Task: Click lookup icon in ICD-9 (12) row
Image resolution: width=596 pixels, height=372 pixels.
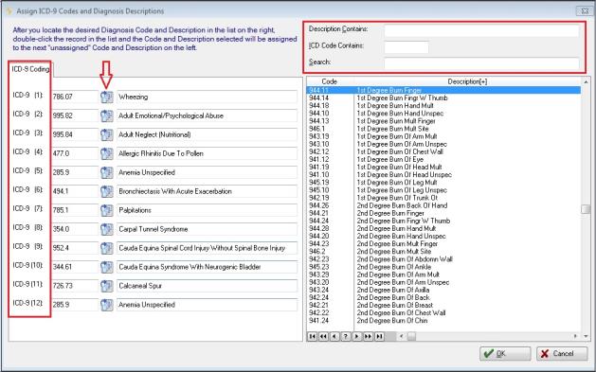Action: click(107, 305)
